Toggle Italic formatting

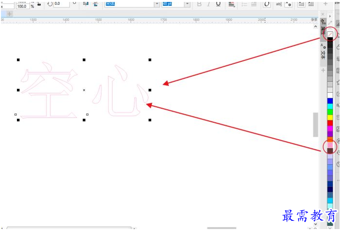(x=208, y=4)
